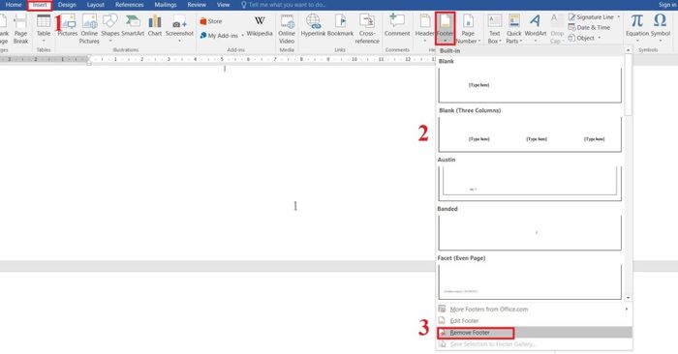Click footer gallery scroll up arrow

629,50
